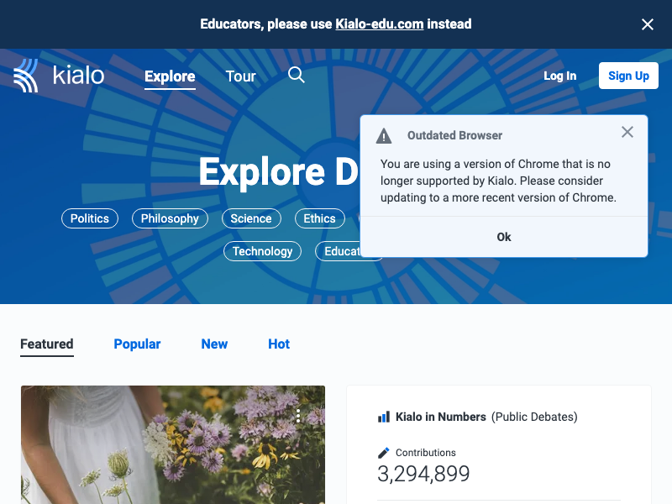
Task: Open the Kialo-edu.com link
Action: point(379,24)
